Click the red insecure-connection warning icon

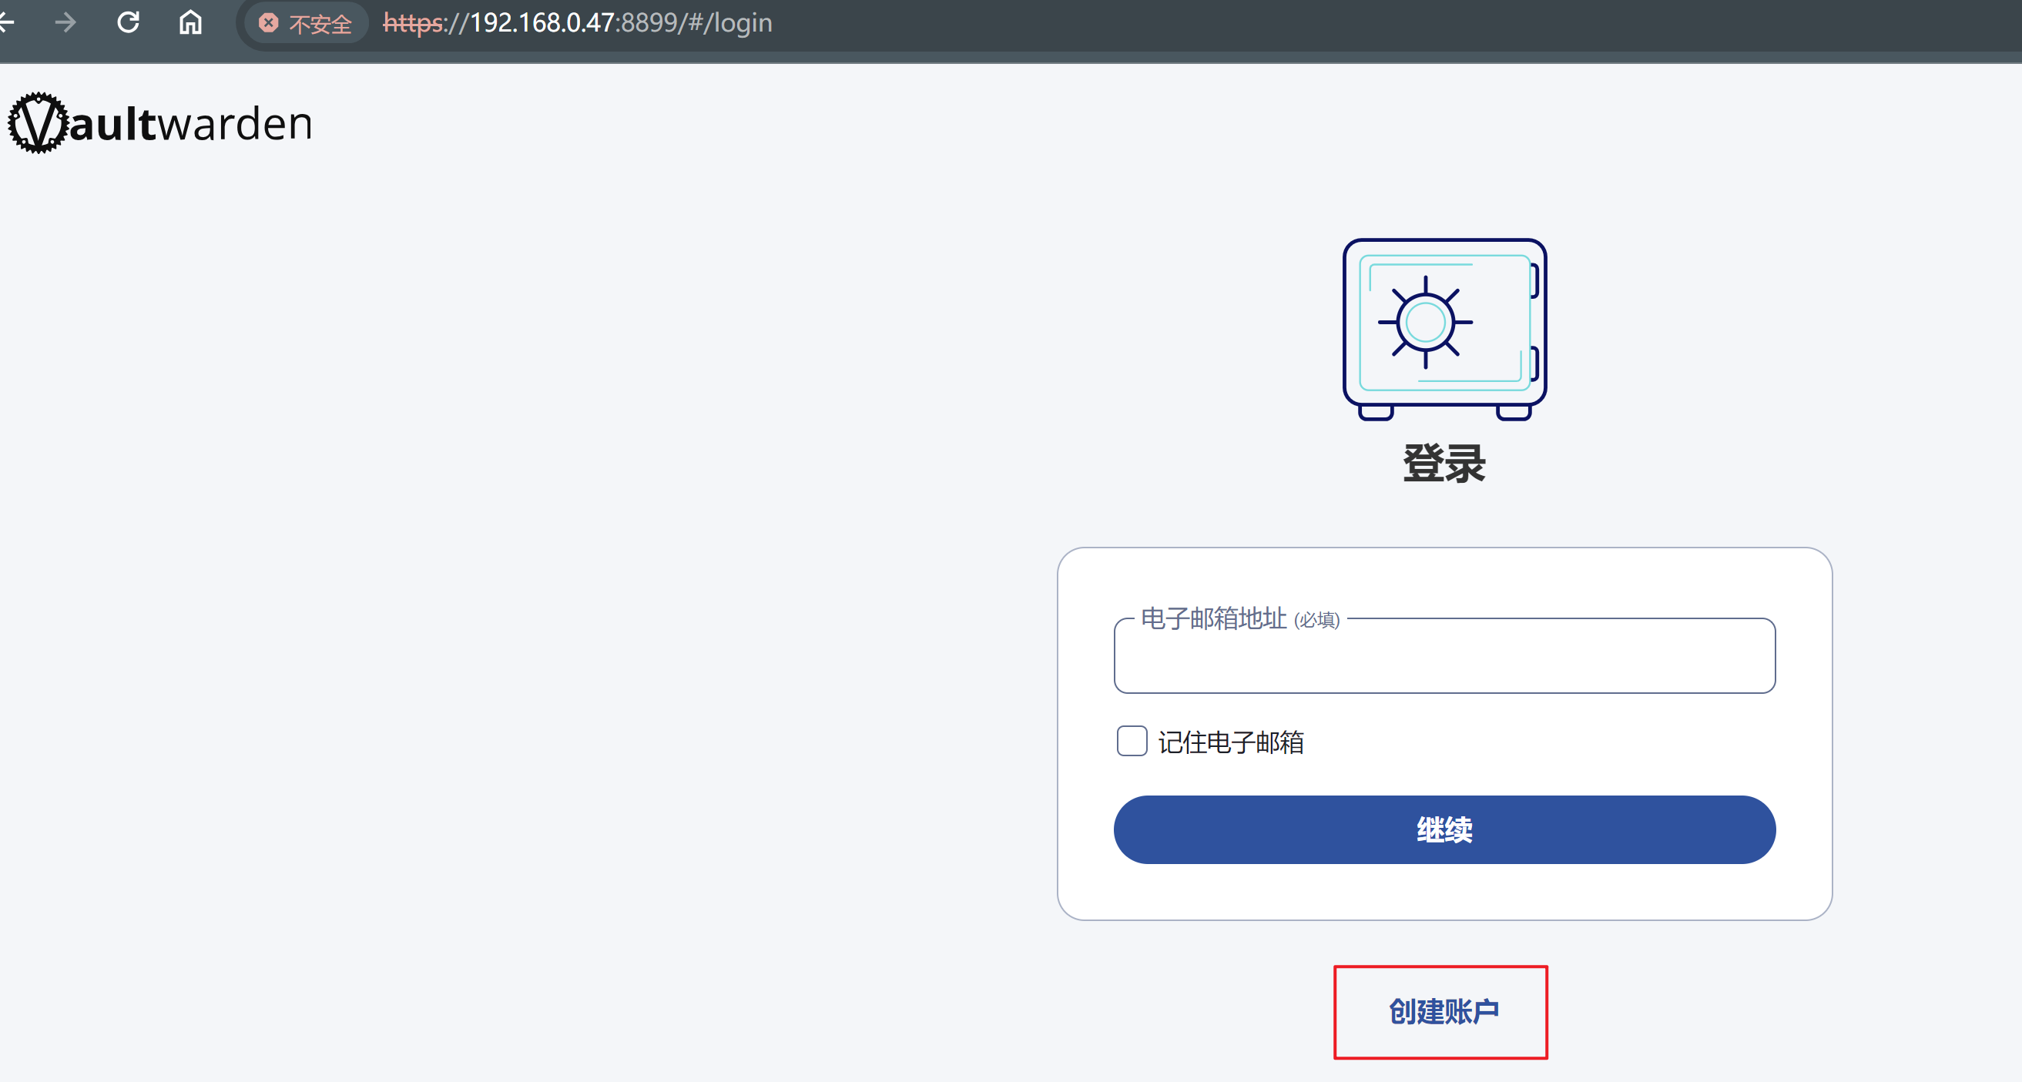(269, 24)
